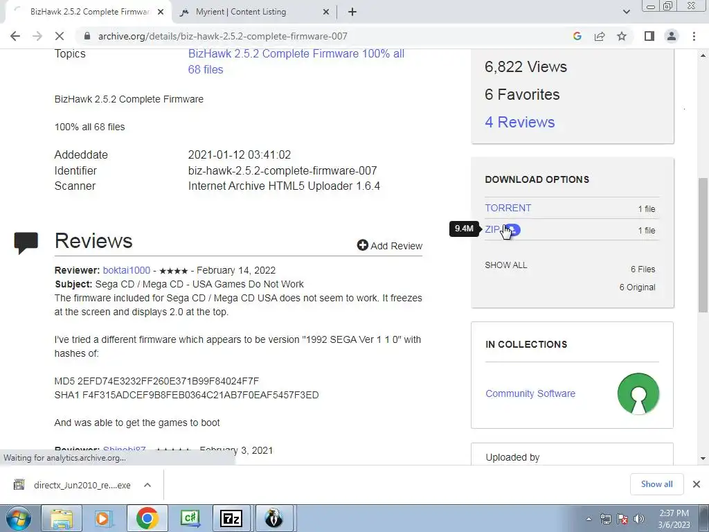This screenshot has width=709, height=532.
Task: Click the lock icon in address bar
Action: 87,36
